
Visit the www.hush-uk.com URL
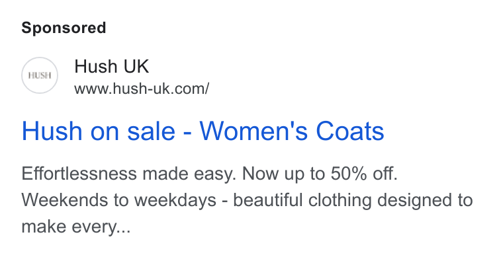pyautogui.click(x=142, y=89)
